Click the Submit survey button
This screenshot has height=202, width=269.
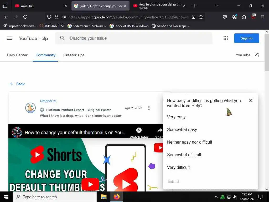point(173,181)
